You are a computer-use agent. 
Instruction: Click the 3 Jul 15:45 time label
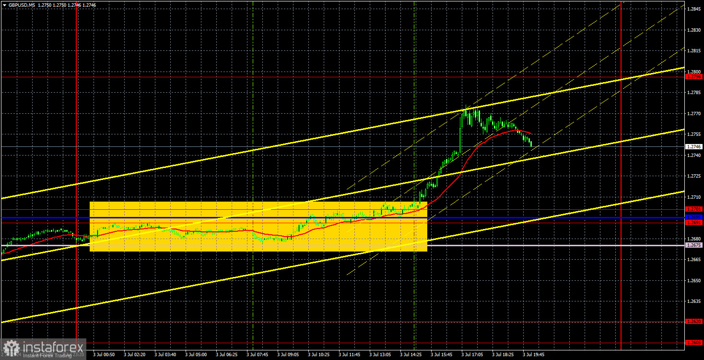442,355
